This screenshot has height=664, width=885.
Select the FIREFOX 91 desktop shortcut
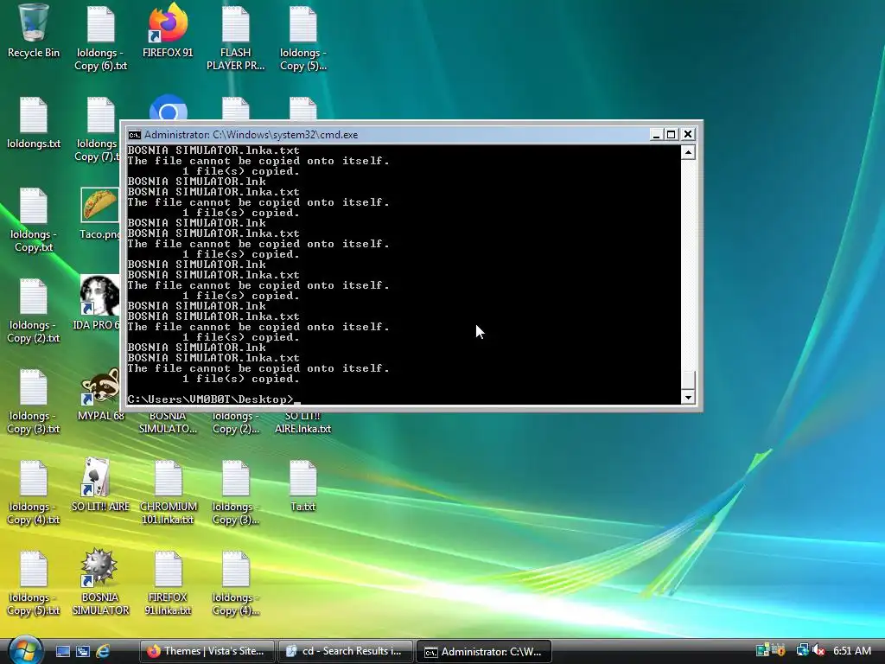coord(168,31)
